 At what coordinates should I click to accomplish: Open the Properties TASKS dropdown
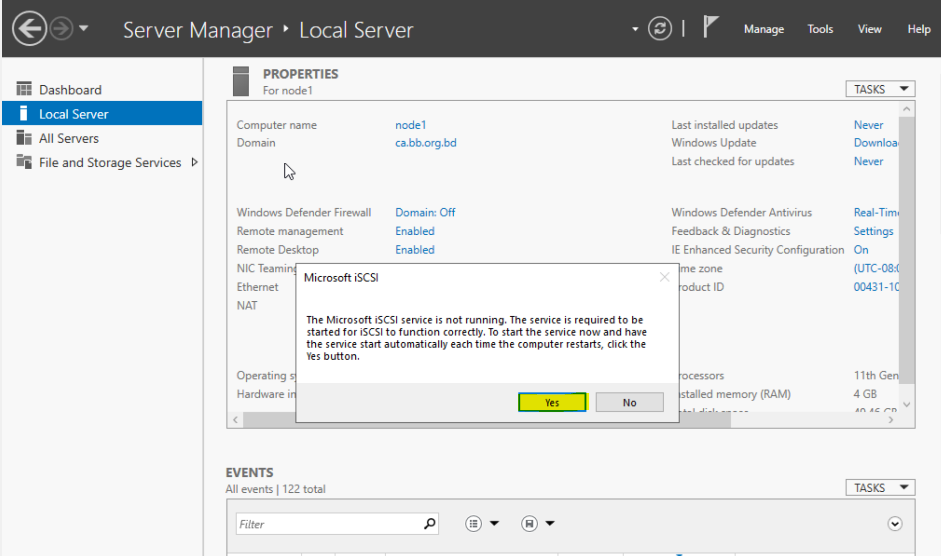880,89
